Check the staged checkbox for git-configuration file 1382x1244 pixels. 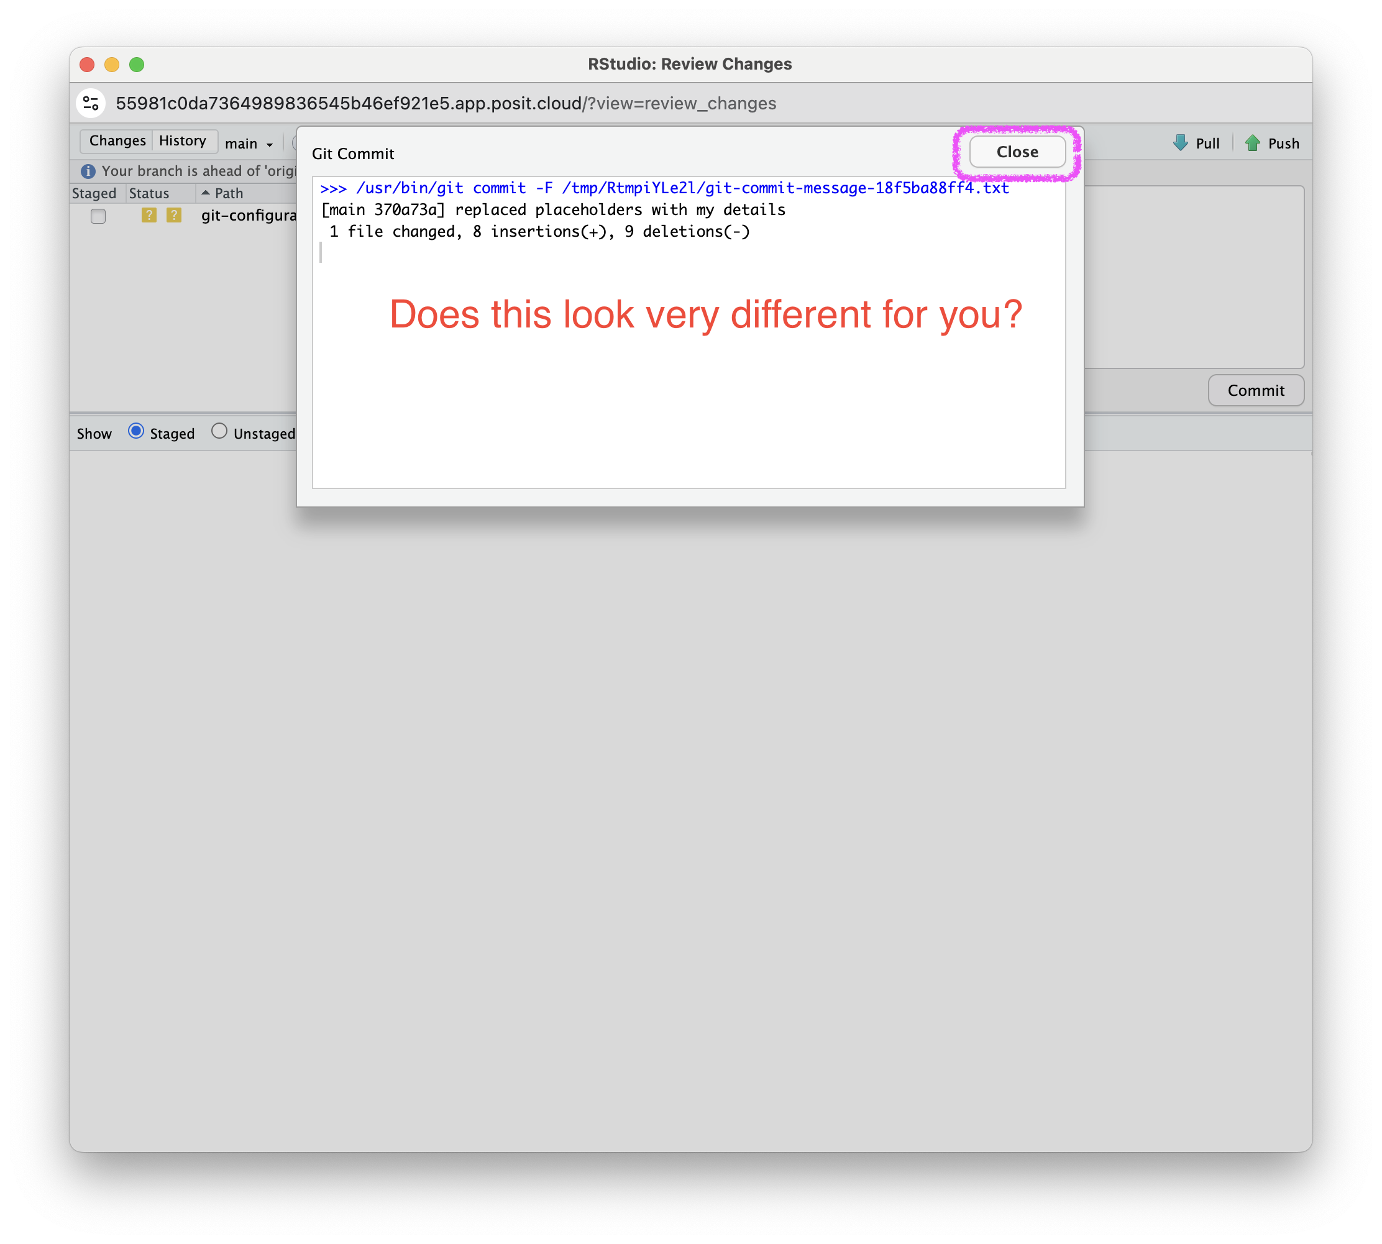(98, 216)
